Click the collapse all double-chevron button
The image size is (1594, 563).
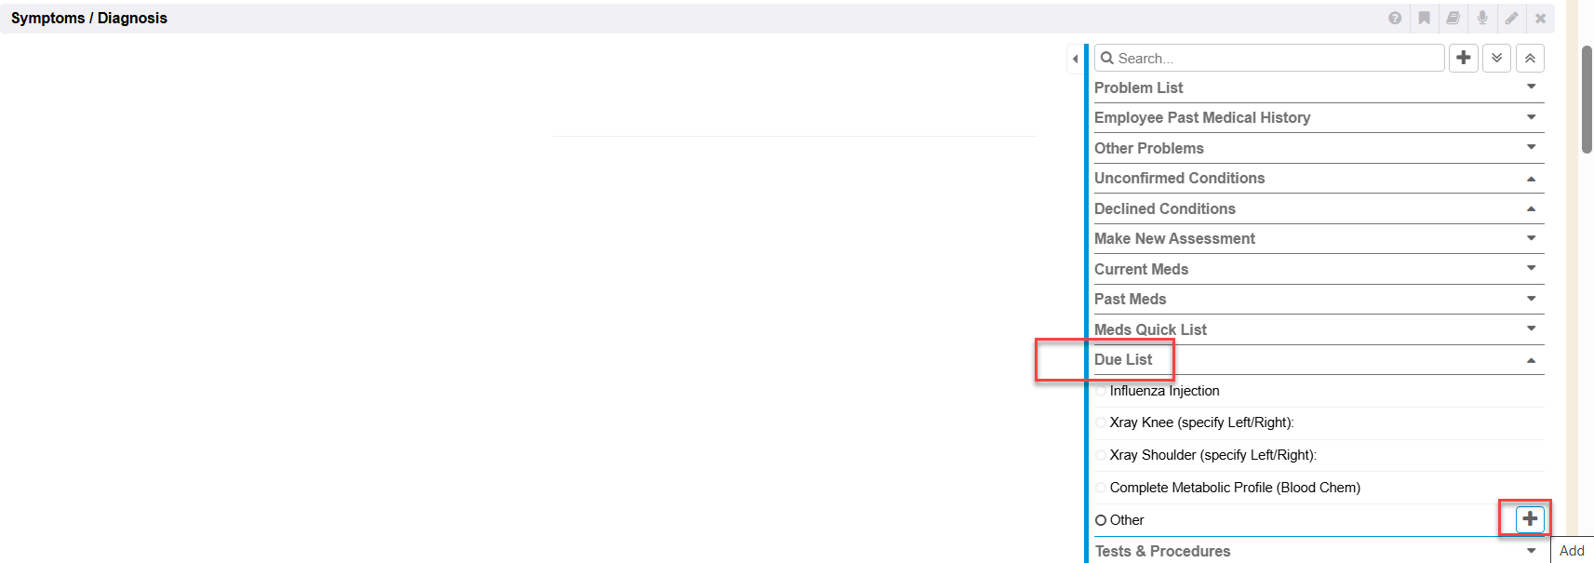click(x=1530, y=58)
